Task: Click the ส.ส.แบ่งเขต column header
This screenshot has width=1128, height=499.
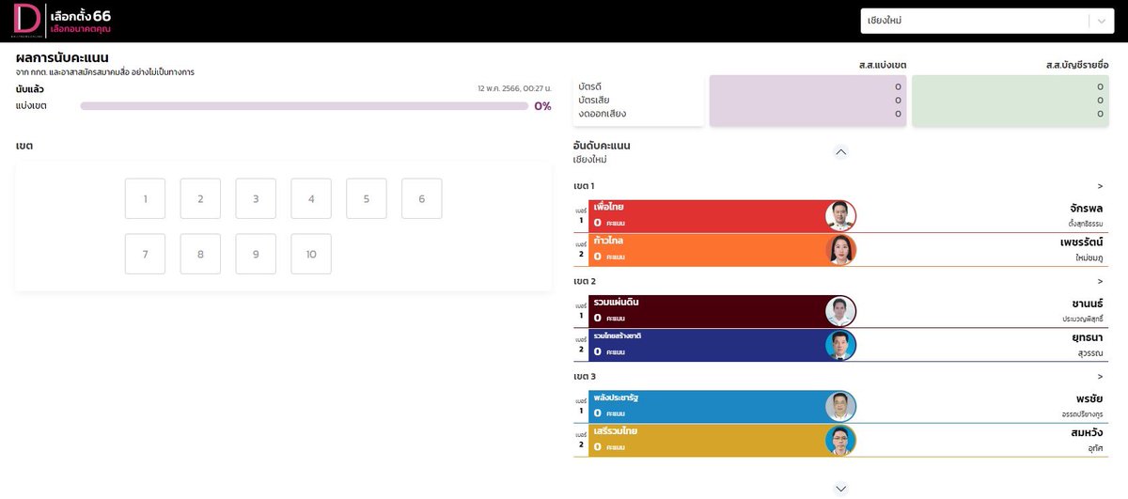Action: tap(883, 65)
